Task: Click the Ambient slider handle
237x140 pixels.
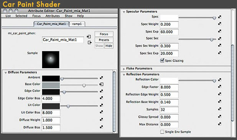Action: click(x=62, y=79)
